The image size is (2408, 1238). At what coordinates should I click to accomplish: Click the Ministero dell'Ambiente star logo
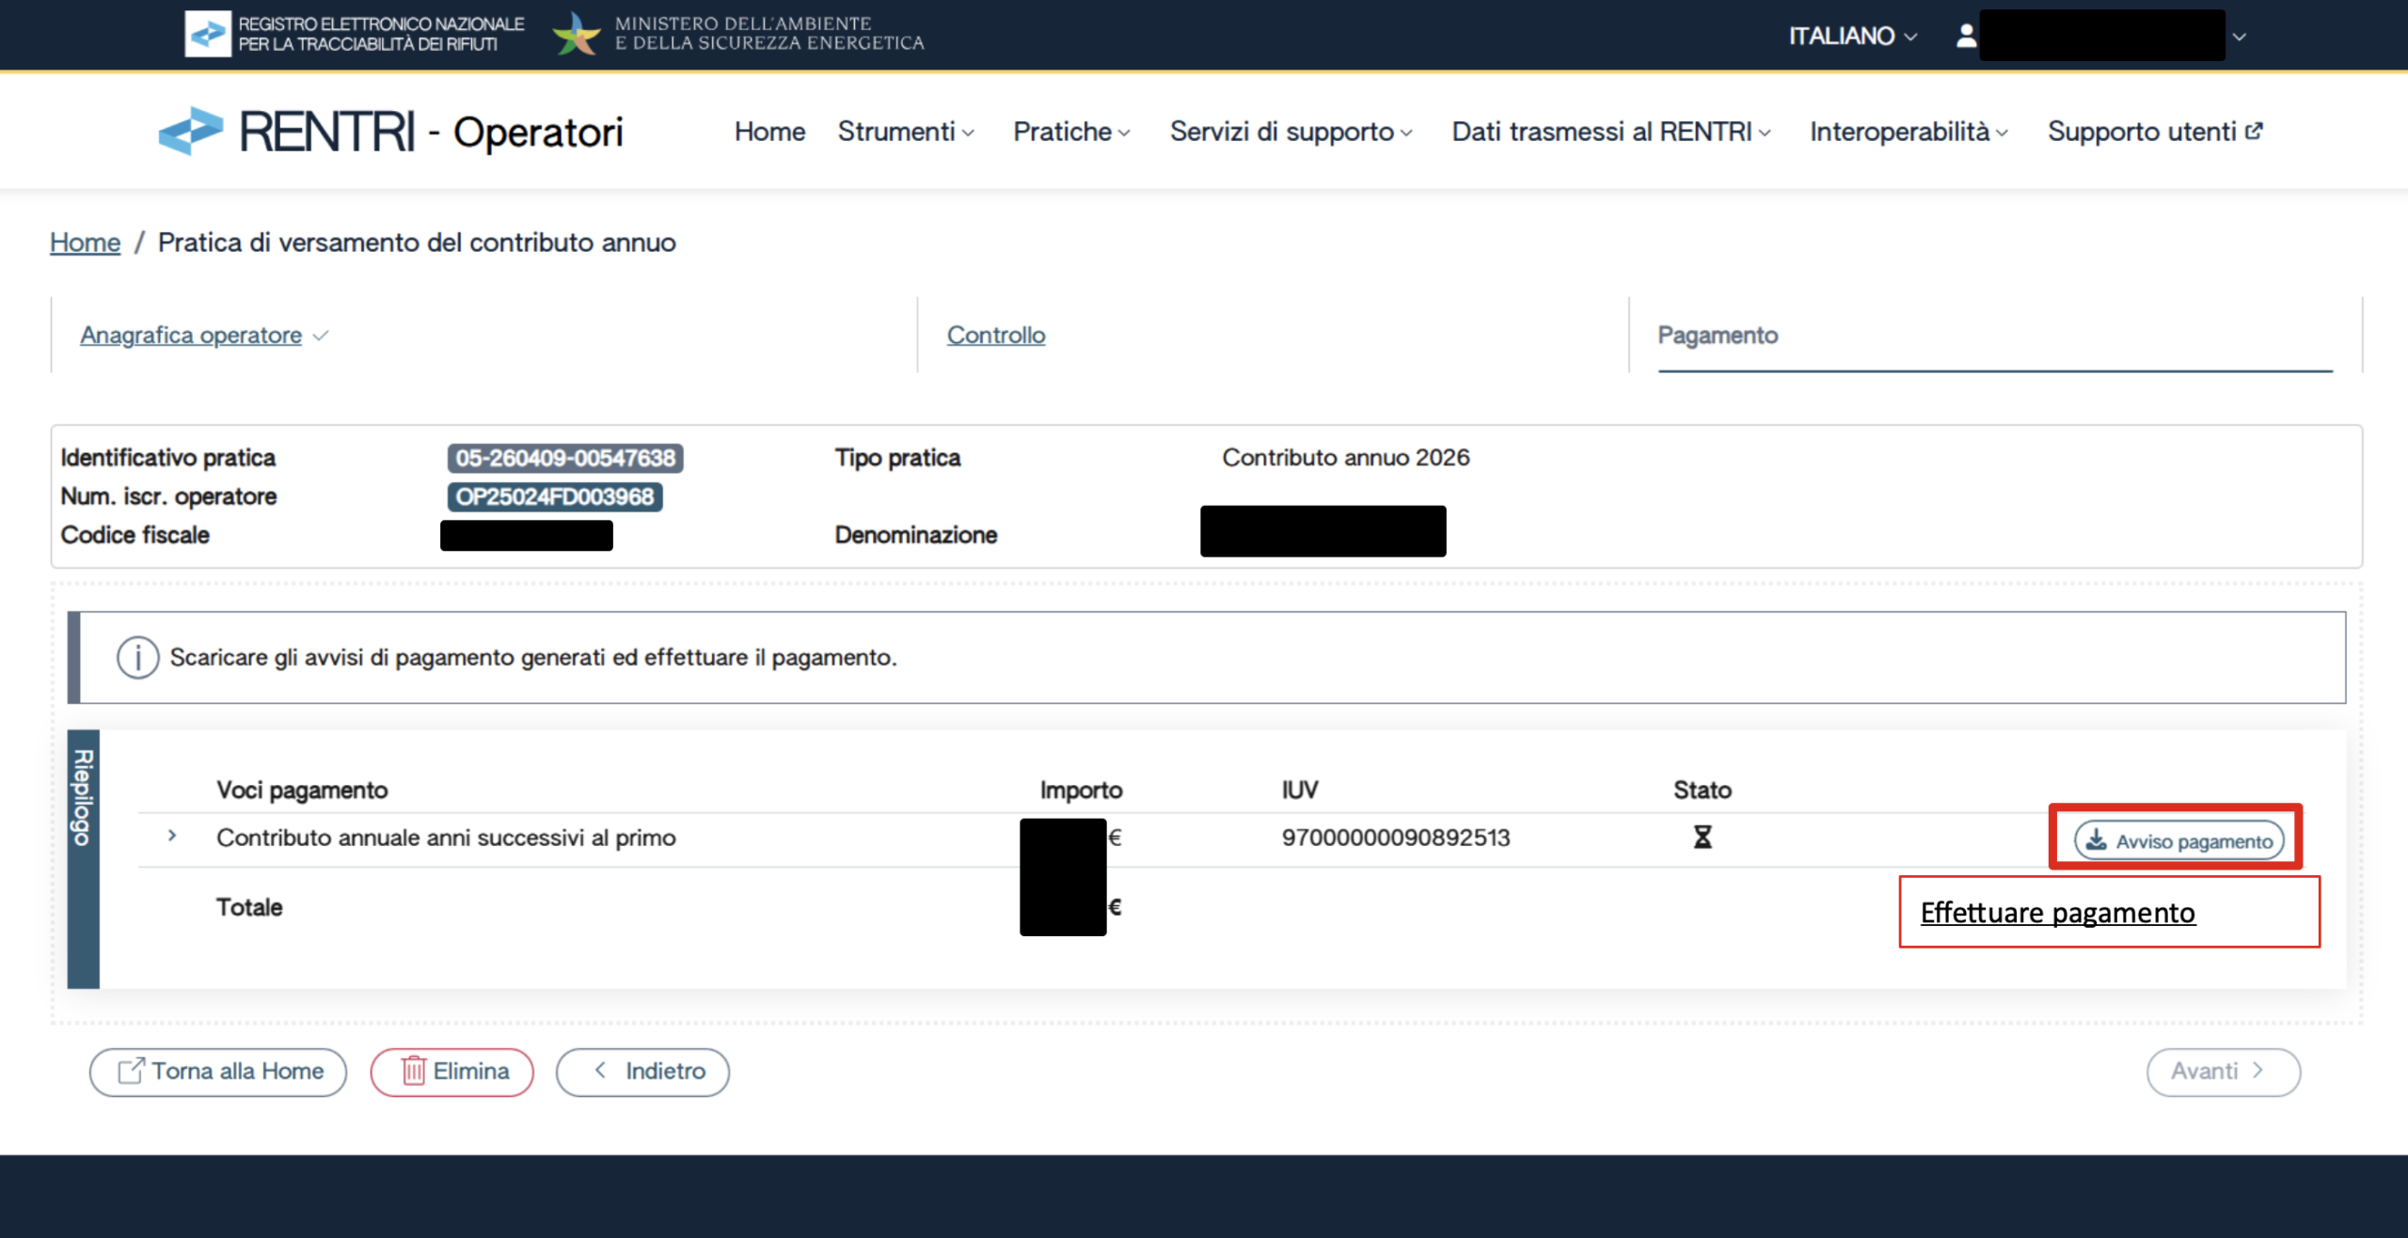576,35
